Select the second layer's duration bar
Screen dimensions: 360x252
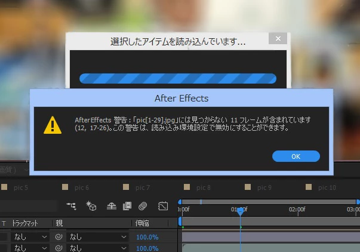point(271,248)
